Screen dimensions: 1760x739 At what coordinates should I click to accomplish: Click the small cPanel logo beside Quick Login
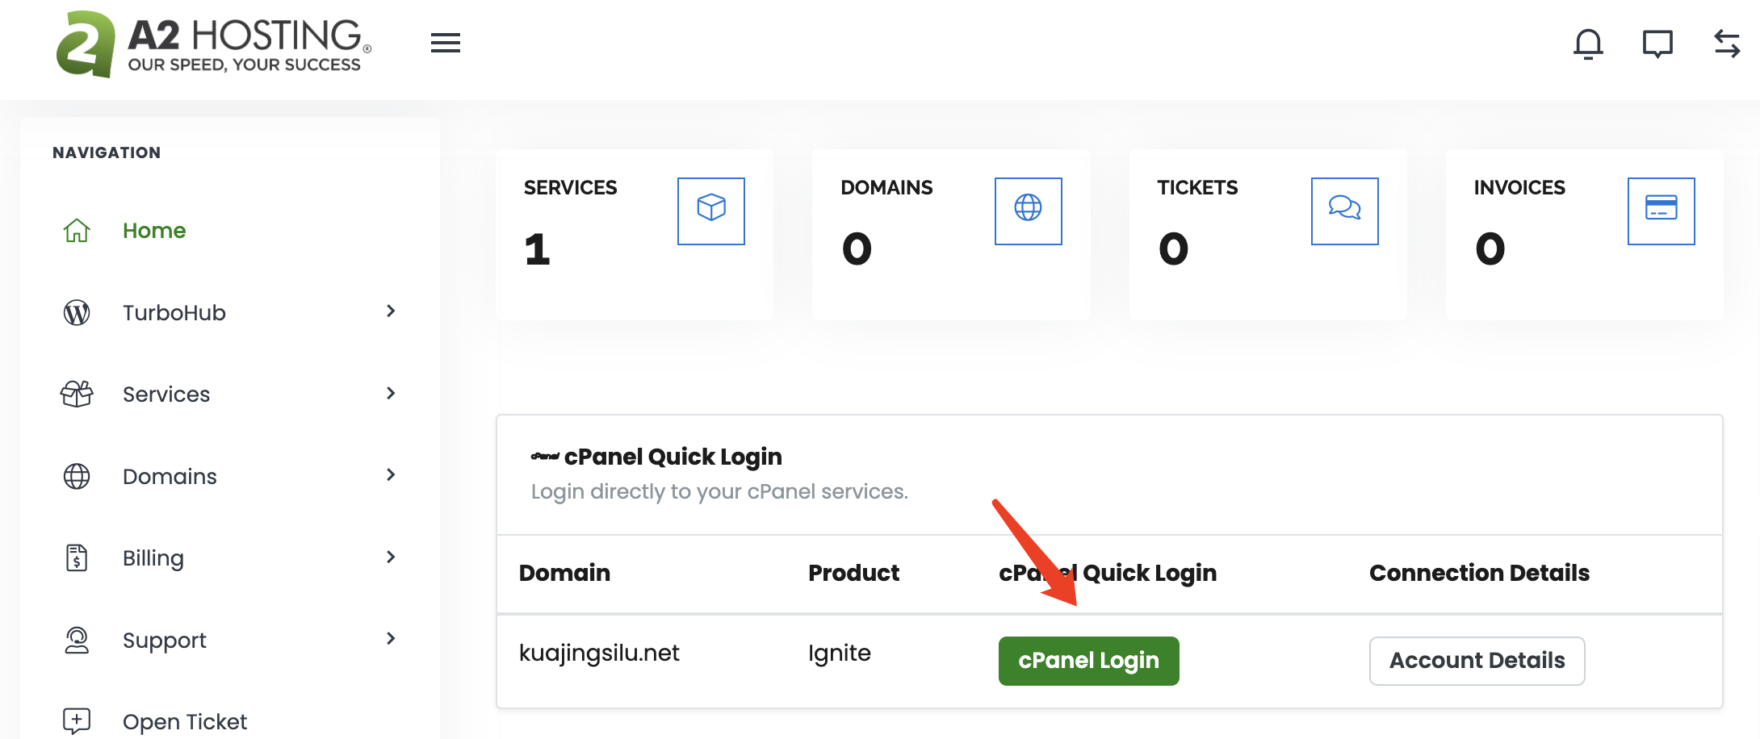pos(545,457)
